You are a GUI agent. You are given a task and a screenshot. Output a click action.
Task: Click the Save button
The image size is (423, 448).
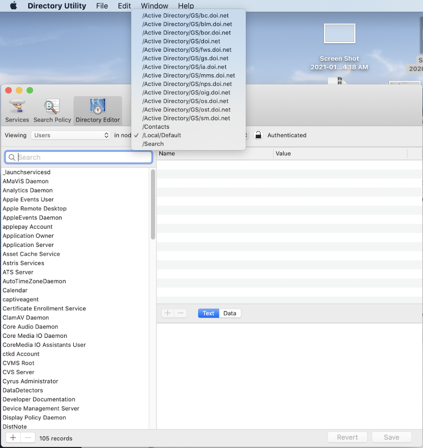(392, 437)
